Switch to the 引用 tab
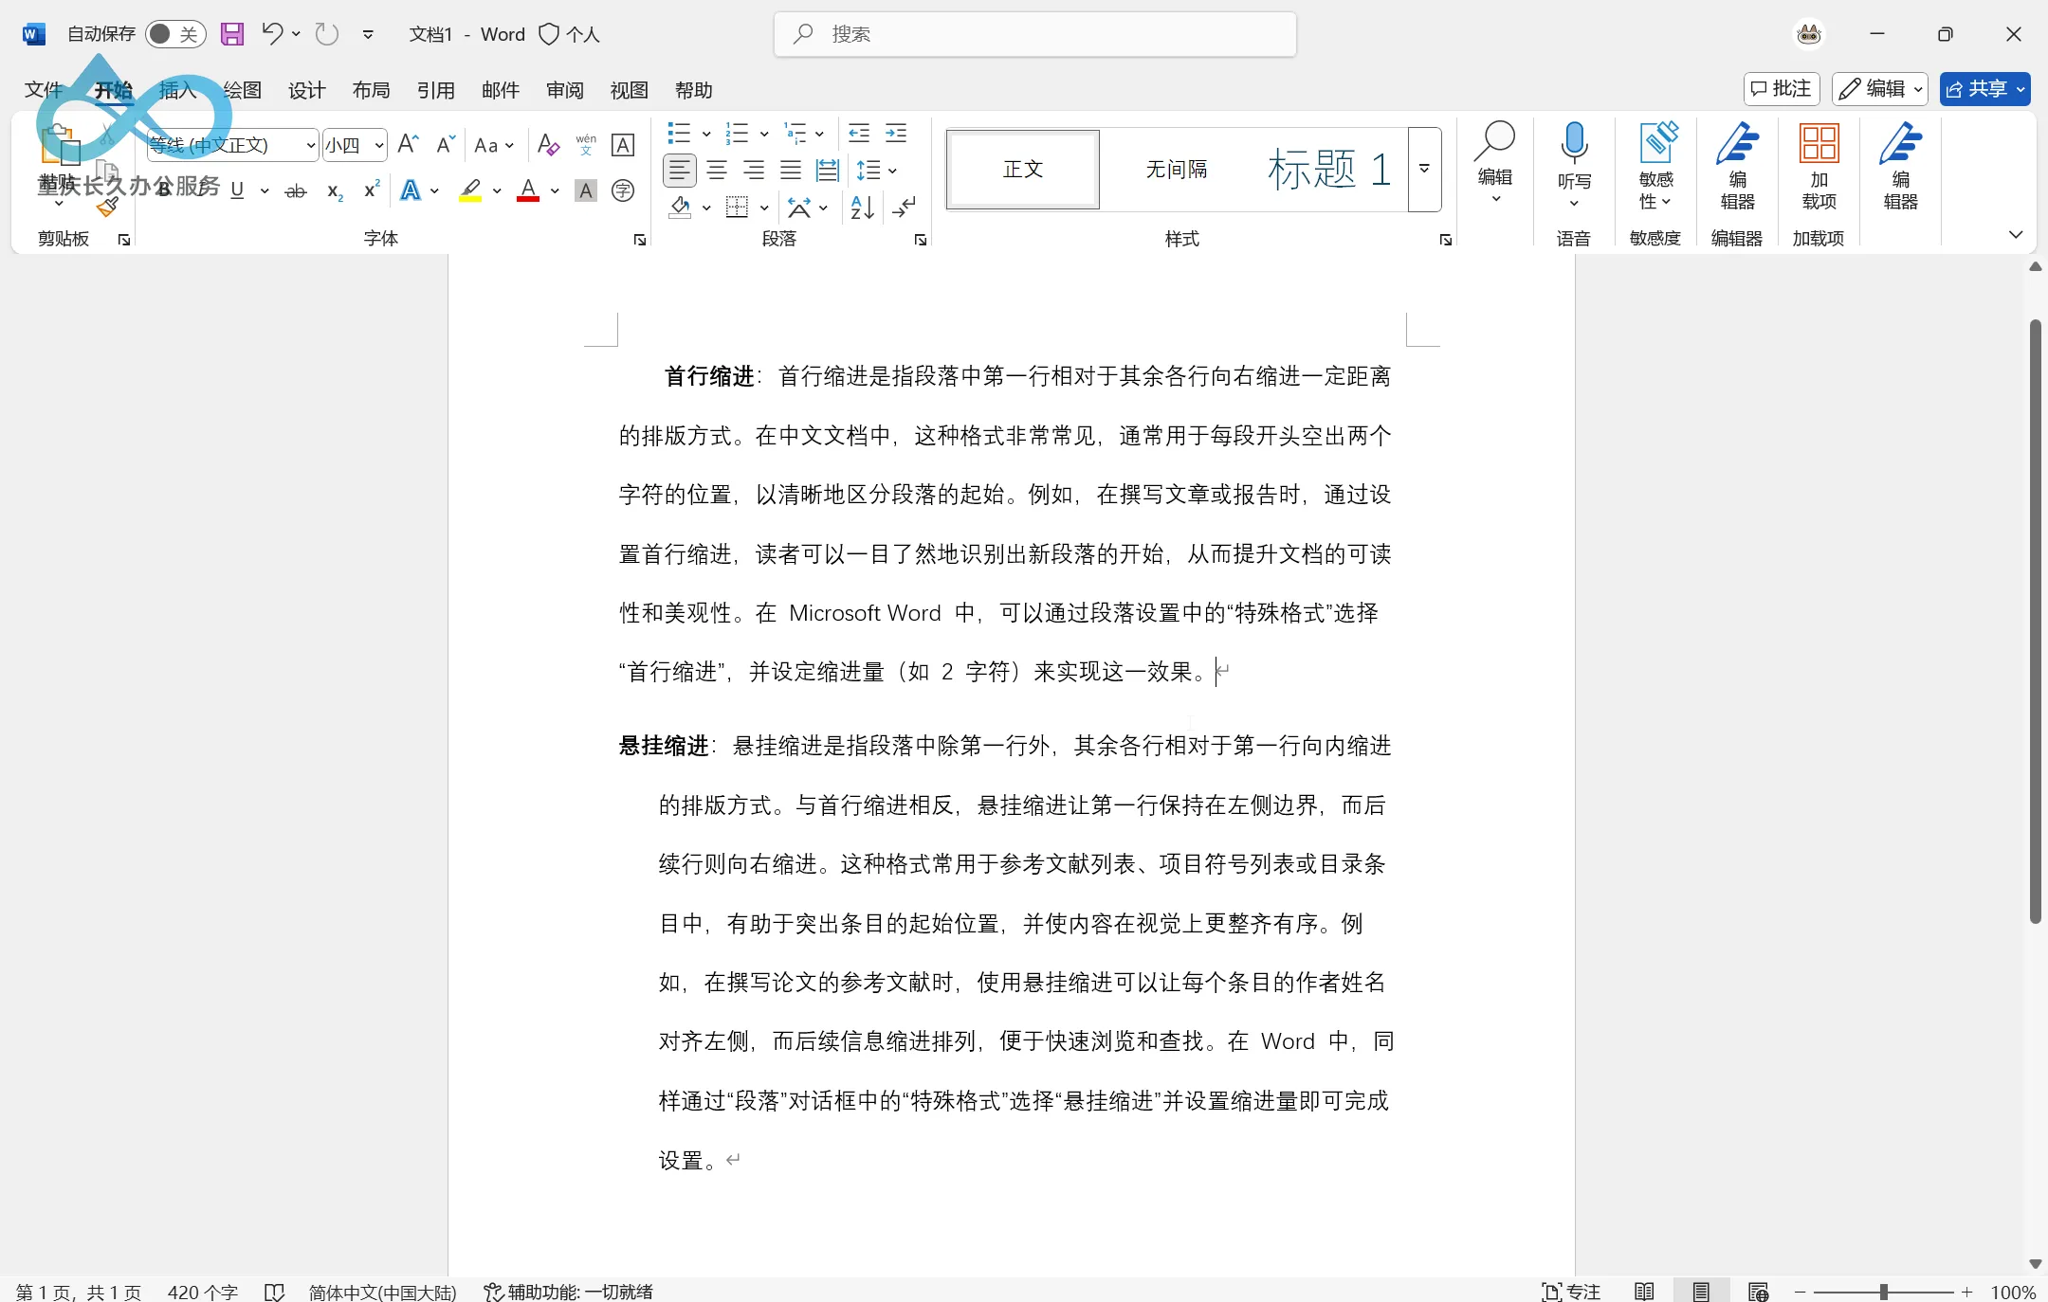 [x=435, y=90]
